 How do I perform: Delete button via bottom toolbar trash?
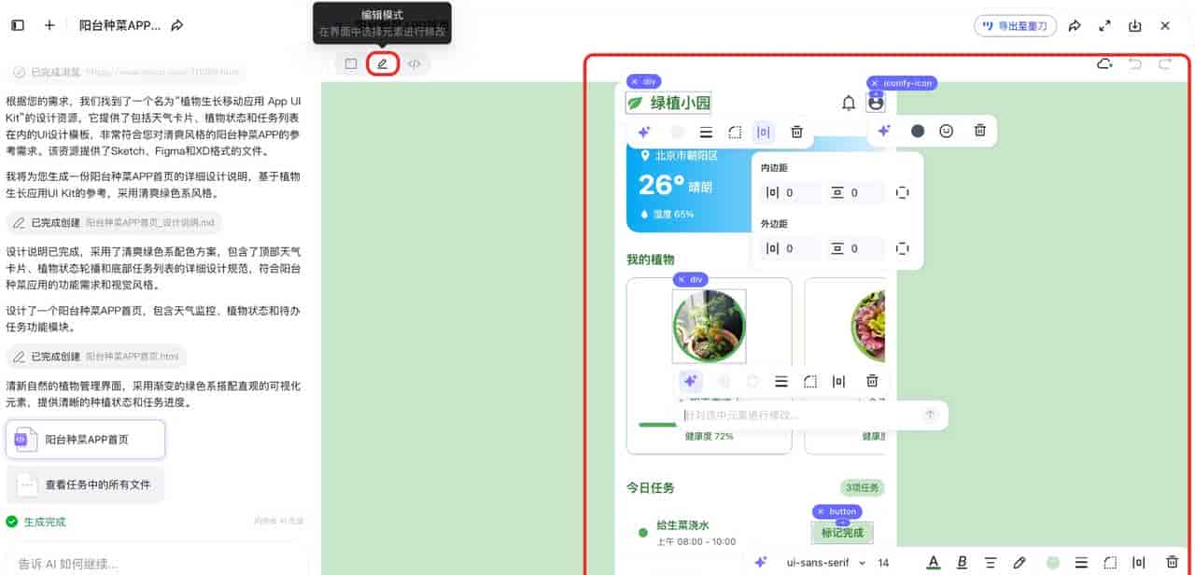pyautogui.click(x=1173, y=562)
